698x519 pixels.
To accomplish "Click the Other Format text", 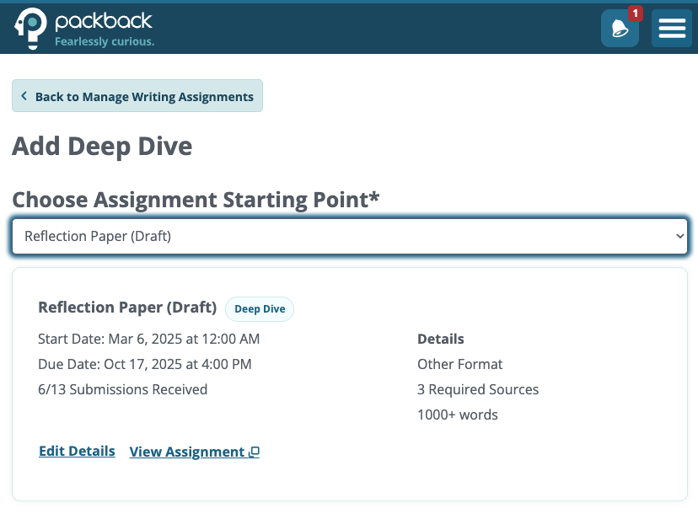I will pyautogui.click(x=459, y=364).
